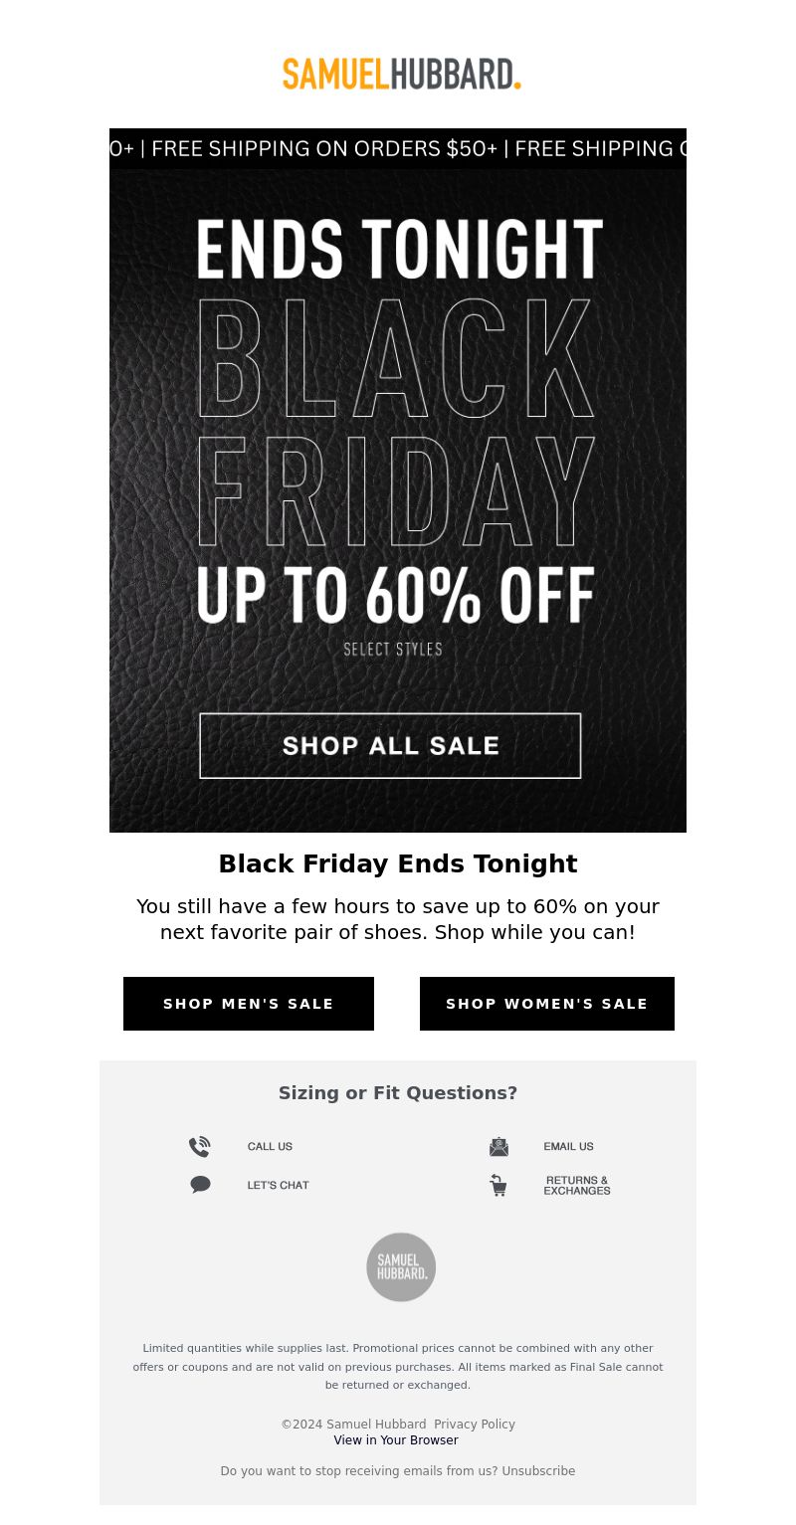Click the Ends Tonight banner heading
Viewport: 796px width, 1525px height.
[399, 249]
